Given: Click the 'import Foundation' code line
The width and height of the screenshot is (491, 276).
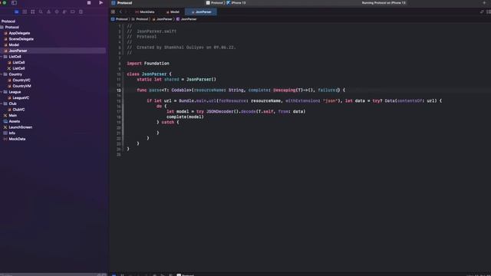Looking at the screenshot, I should (148, 64).
